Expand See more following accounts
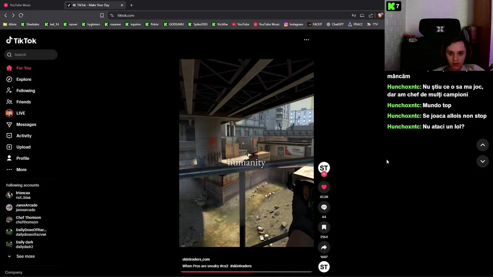493x277 pixels. coord(21,256)
